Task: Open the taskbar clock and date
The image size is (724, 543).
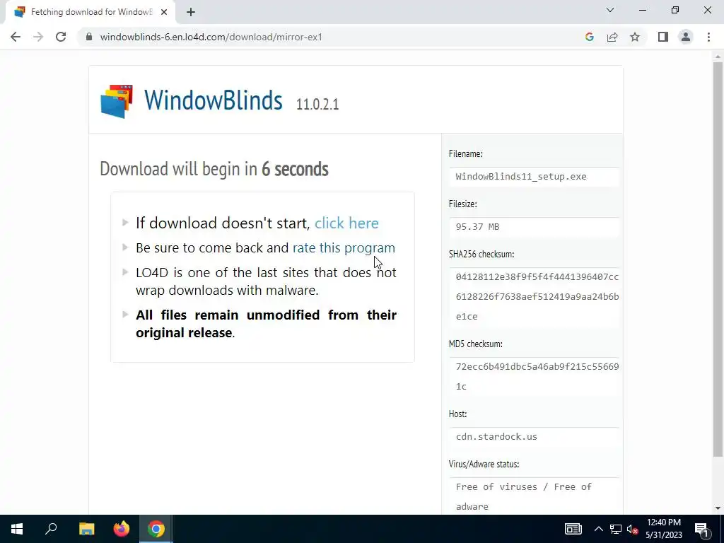Action: pos(663,529)
